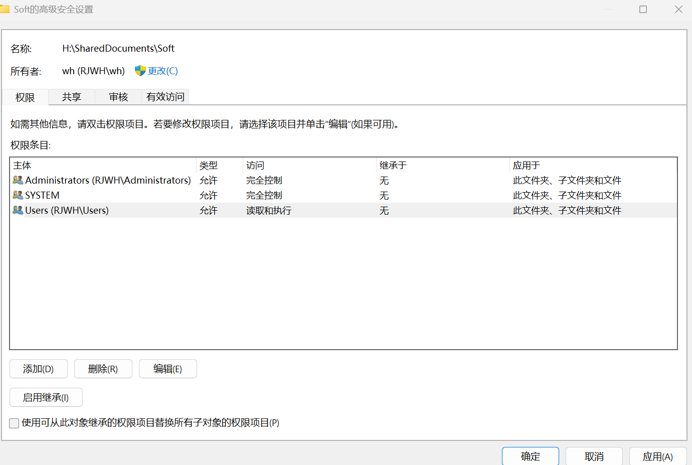
Task: Sort by the 应用于 column header
Action: tap(593, 165)
